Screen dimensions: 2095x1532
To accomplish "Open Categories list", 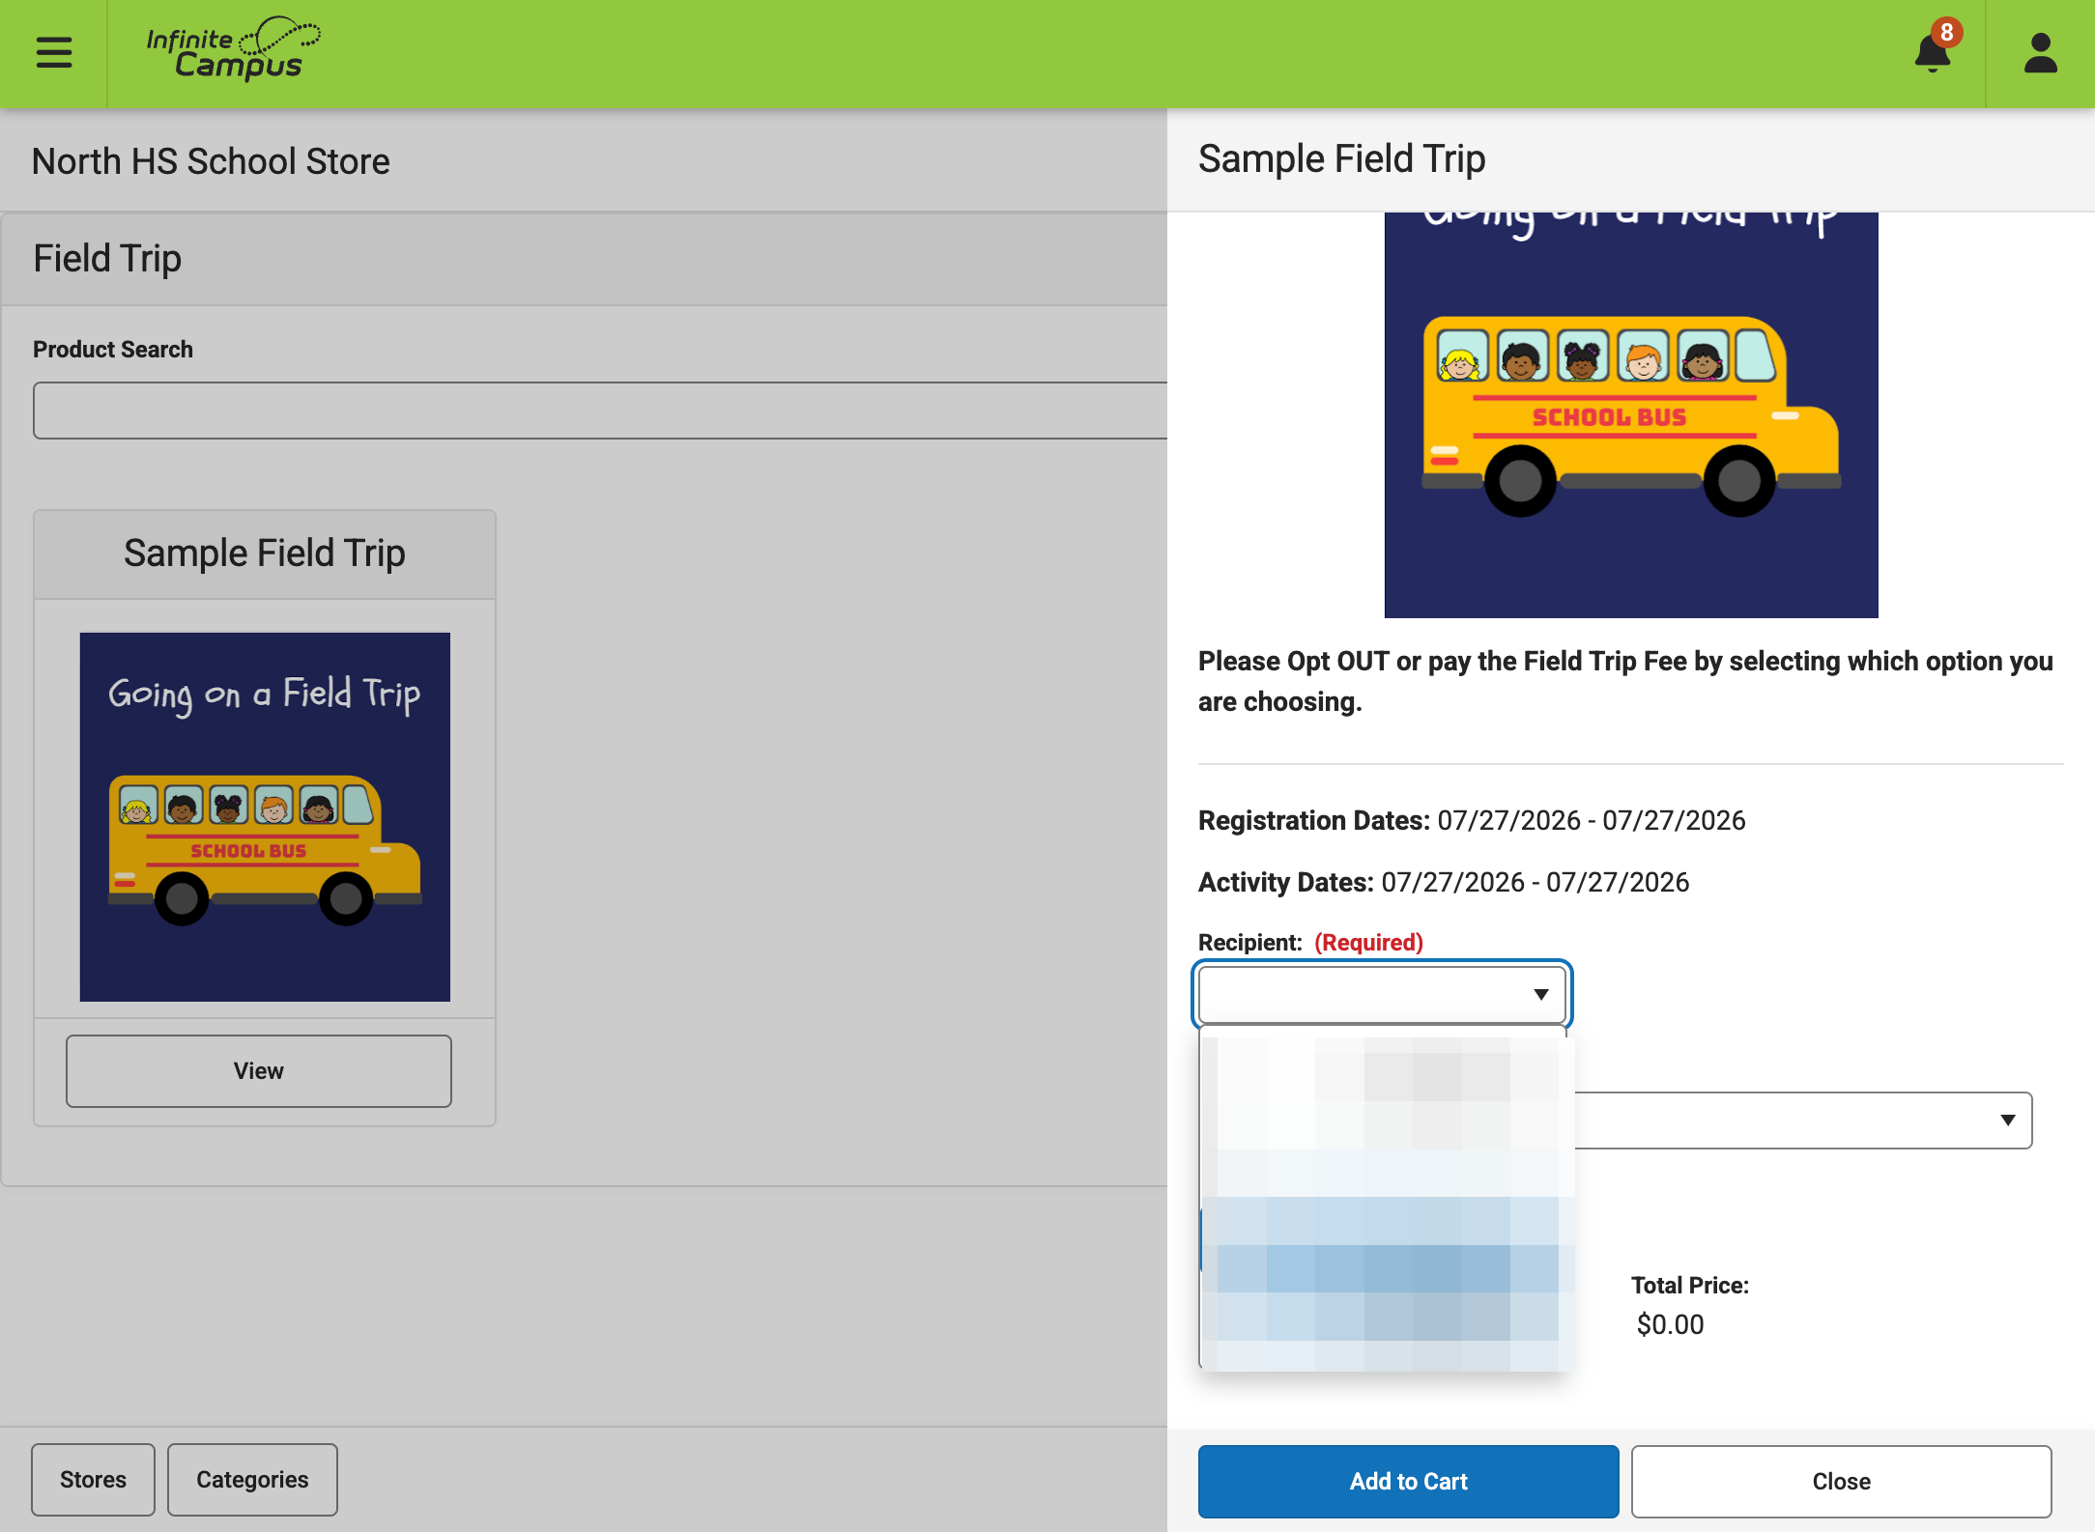I will click(x=252, y=1480).
